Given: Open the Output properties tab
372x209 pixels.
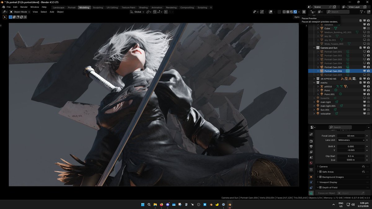Looking at the screenshot, I should pos(311,146).
